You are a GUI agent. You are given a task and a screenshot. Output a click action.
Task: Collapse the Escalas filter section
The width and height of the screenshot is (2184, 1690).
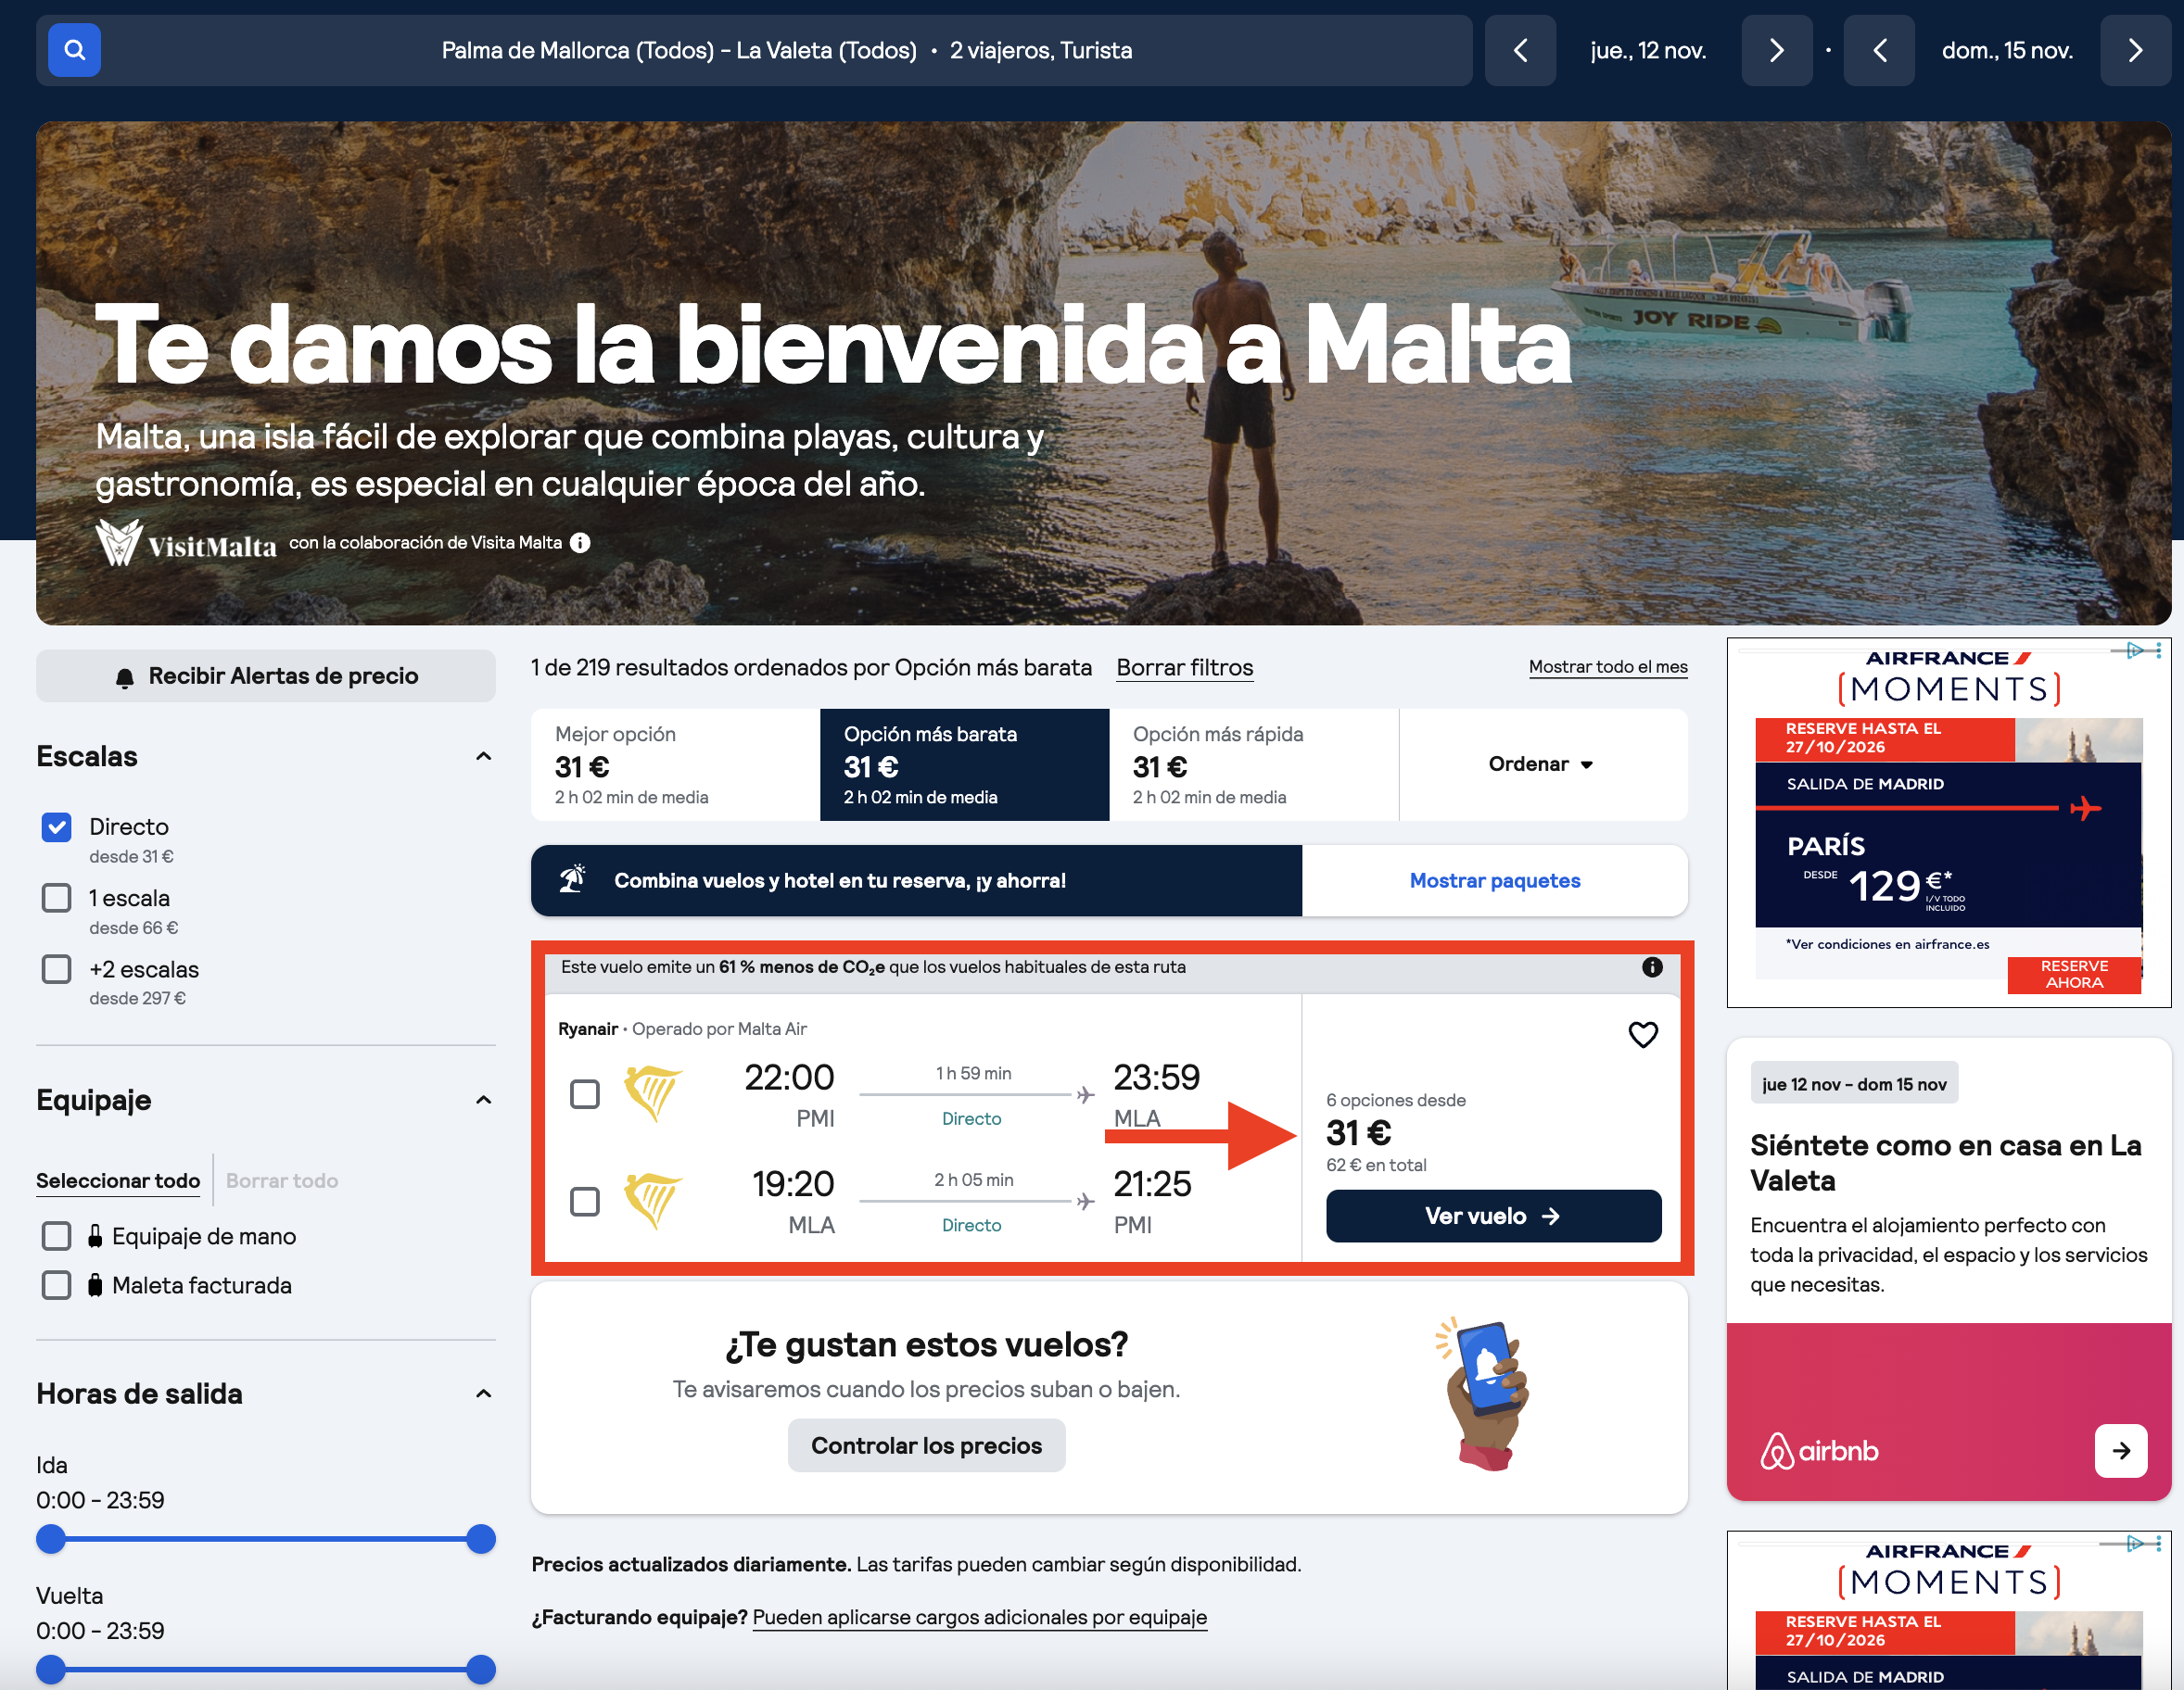pyautogui.click(x=483, y=757)
